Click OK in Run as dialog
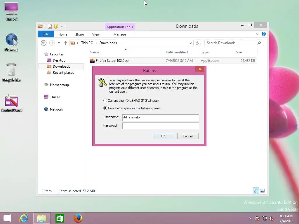The width and height of the screenshot is (299, 224). point(163,136)
